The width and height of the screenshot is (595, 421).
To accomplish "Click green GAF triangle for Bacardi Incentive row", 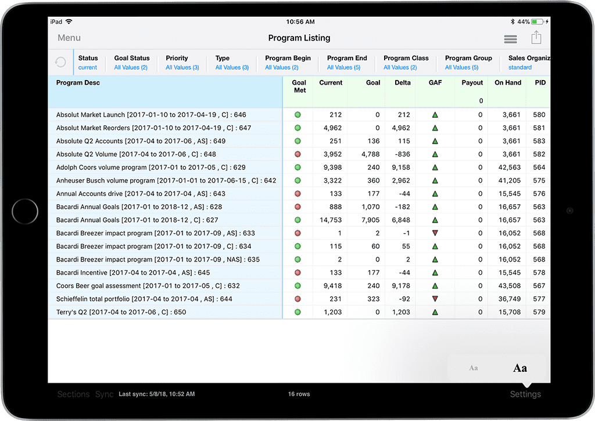I will coord(435,273).
